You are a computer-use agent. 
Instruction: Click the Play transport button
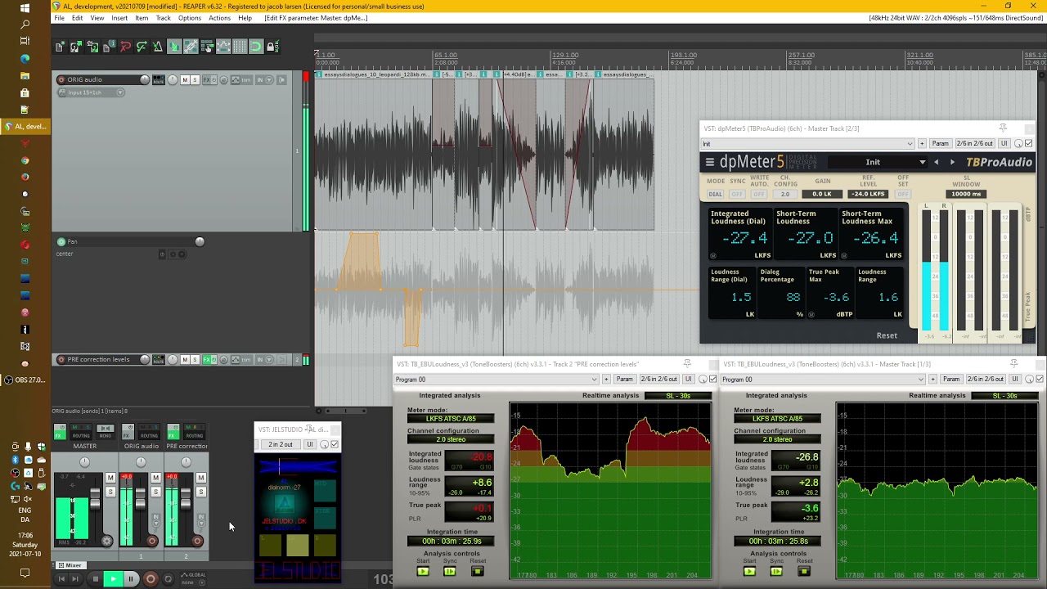pyautogui.click(x=113, y=579)
